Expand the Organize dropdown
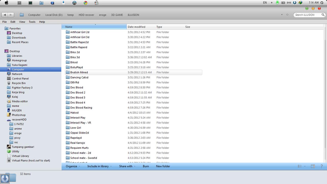The height and width of the screenshot is (184, 327). (x=73, y=166)
